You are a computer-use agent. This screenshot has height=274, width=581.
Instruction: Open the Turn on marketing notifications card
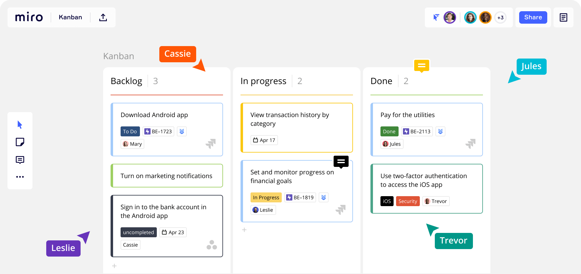[167, 176]
